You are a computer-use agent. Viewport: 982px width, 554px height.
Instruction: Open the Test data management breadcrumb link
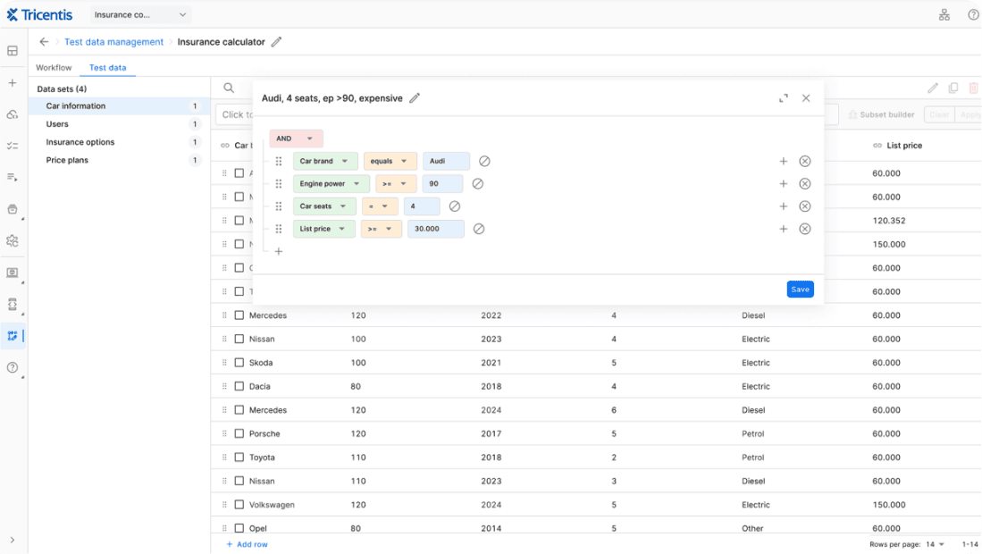click(113, 42)
